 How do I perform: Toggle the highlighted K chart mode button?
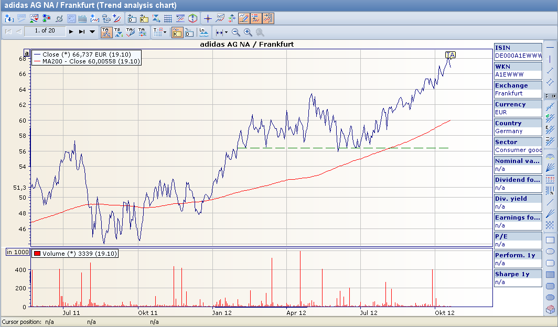[x=177, y=32]
